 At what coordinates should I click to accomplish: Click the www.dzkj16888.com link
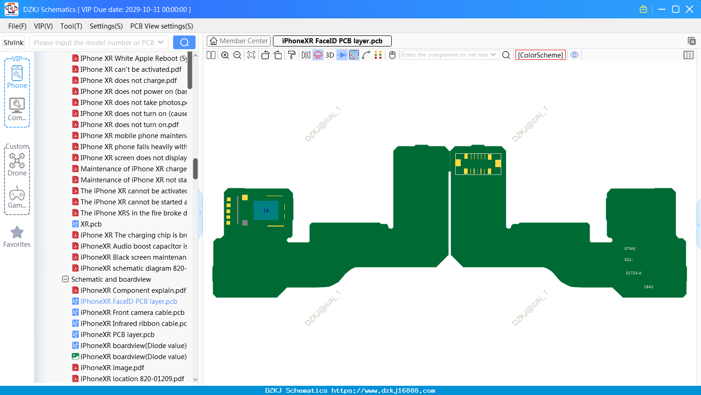[x=383, y=390]
